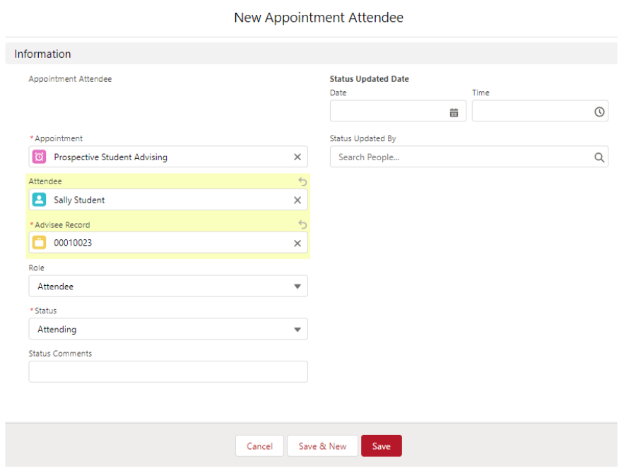This screenshot has width=619, height=468.
Task: Click the Search People magnifier icon
Action: [x=599, y=157]
